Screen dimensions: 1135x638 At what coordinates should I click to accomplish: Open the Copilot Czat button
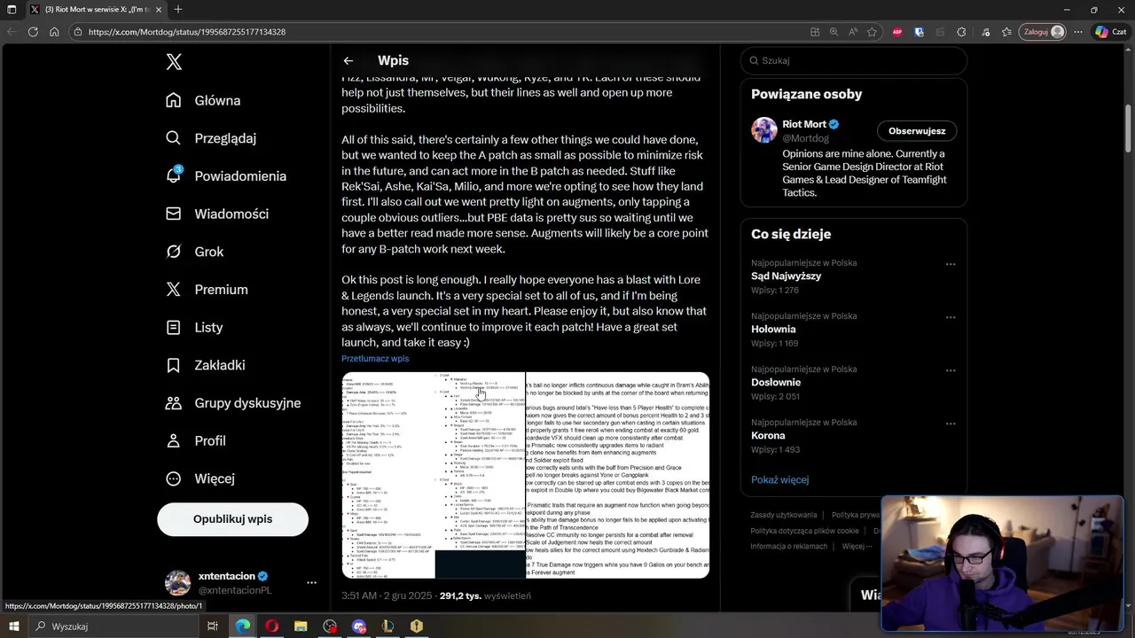[1113, 32]
